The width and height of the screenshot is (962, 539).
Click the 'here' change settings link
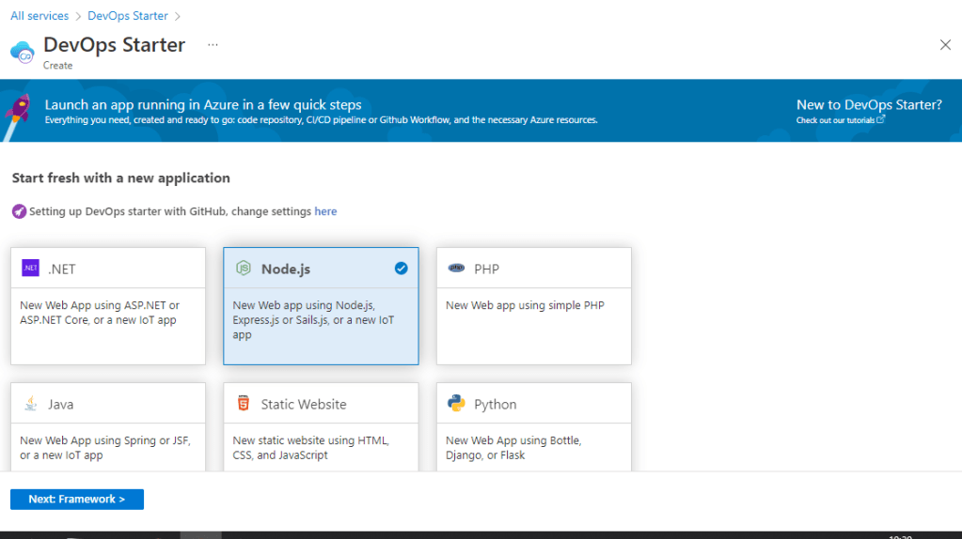325,211
